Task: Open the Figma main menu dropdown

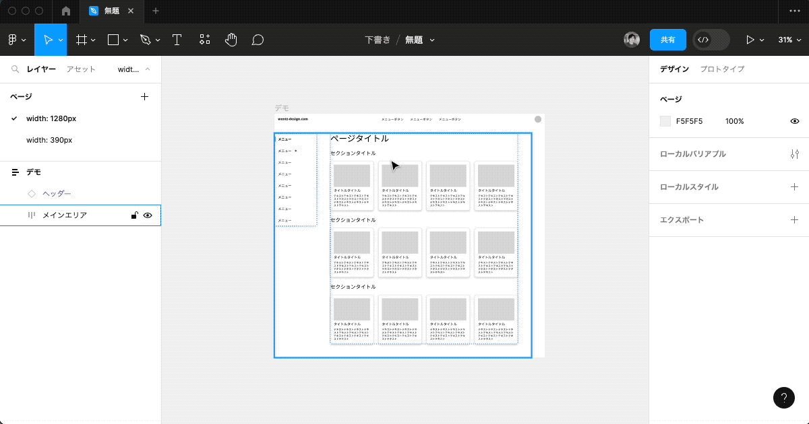Action: [17, 40]
